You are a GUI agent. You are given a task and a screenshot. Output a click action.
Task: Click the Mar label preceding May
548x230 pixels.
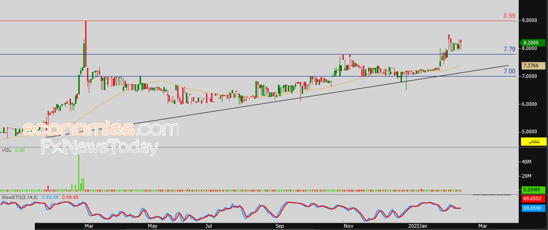tap(89, 226)
